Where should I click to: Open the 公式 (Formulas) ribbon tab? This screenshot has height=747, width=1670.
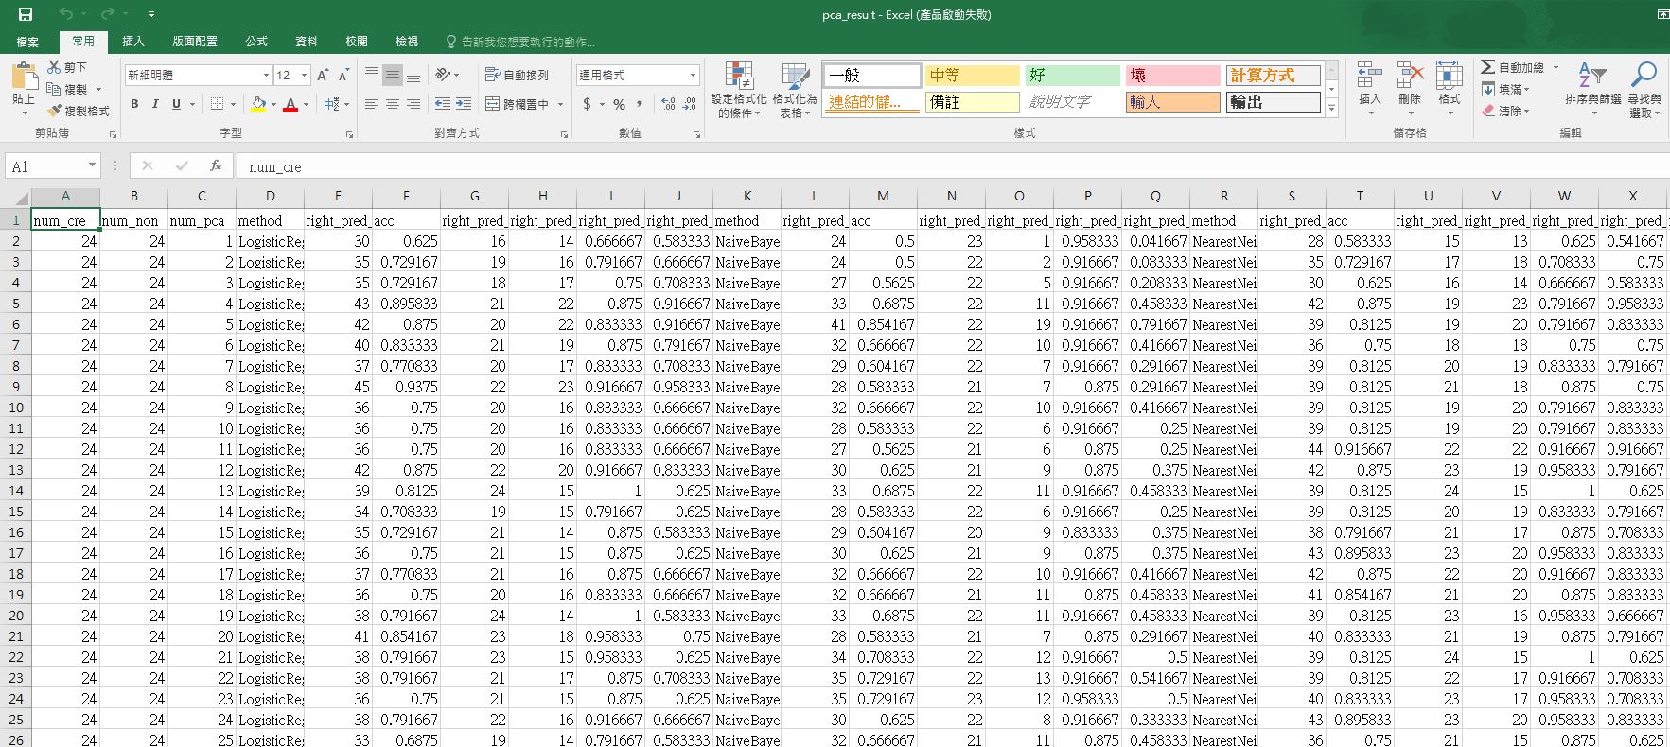click(x=256, y=42)
